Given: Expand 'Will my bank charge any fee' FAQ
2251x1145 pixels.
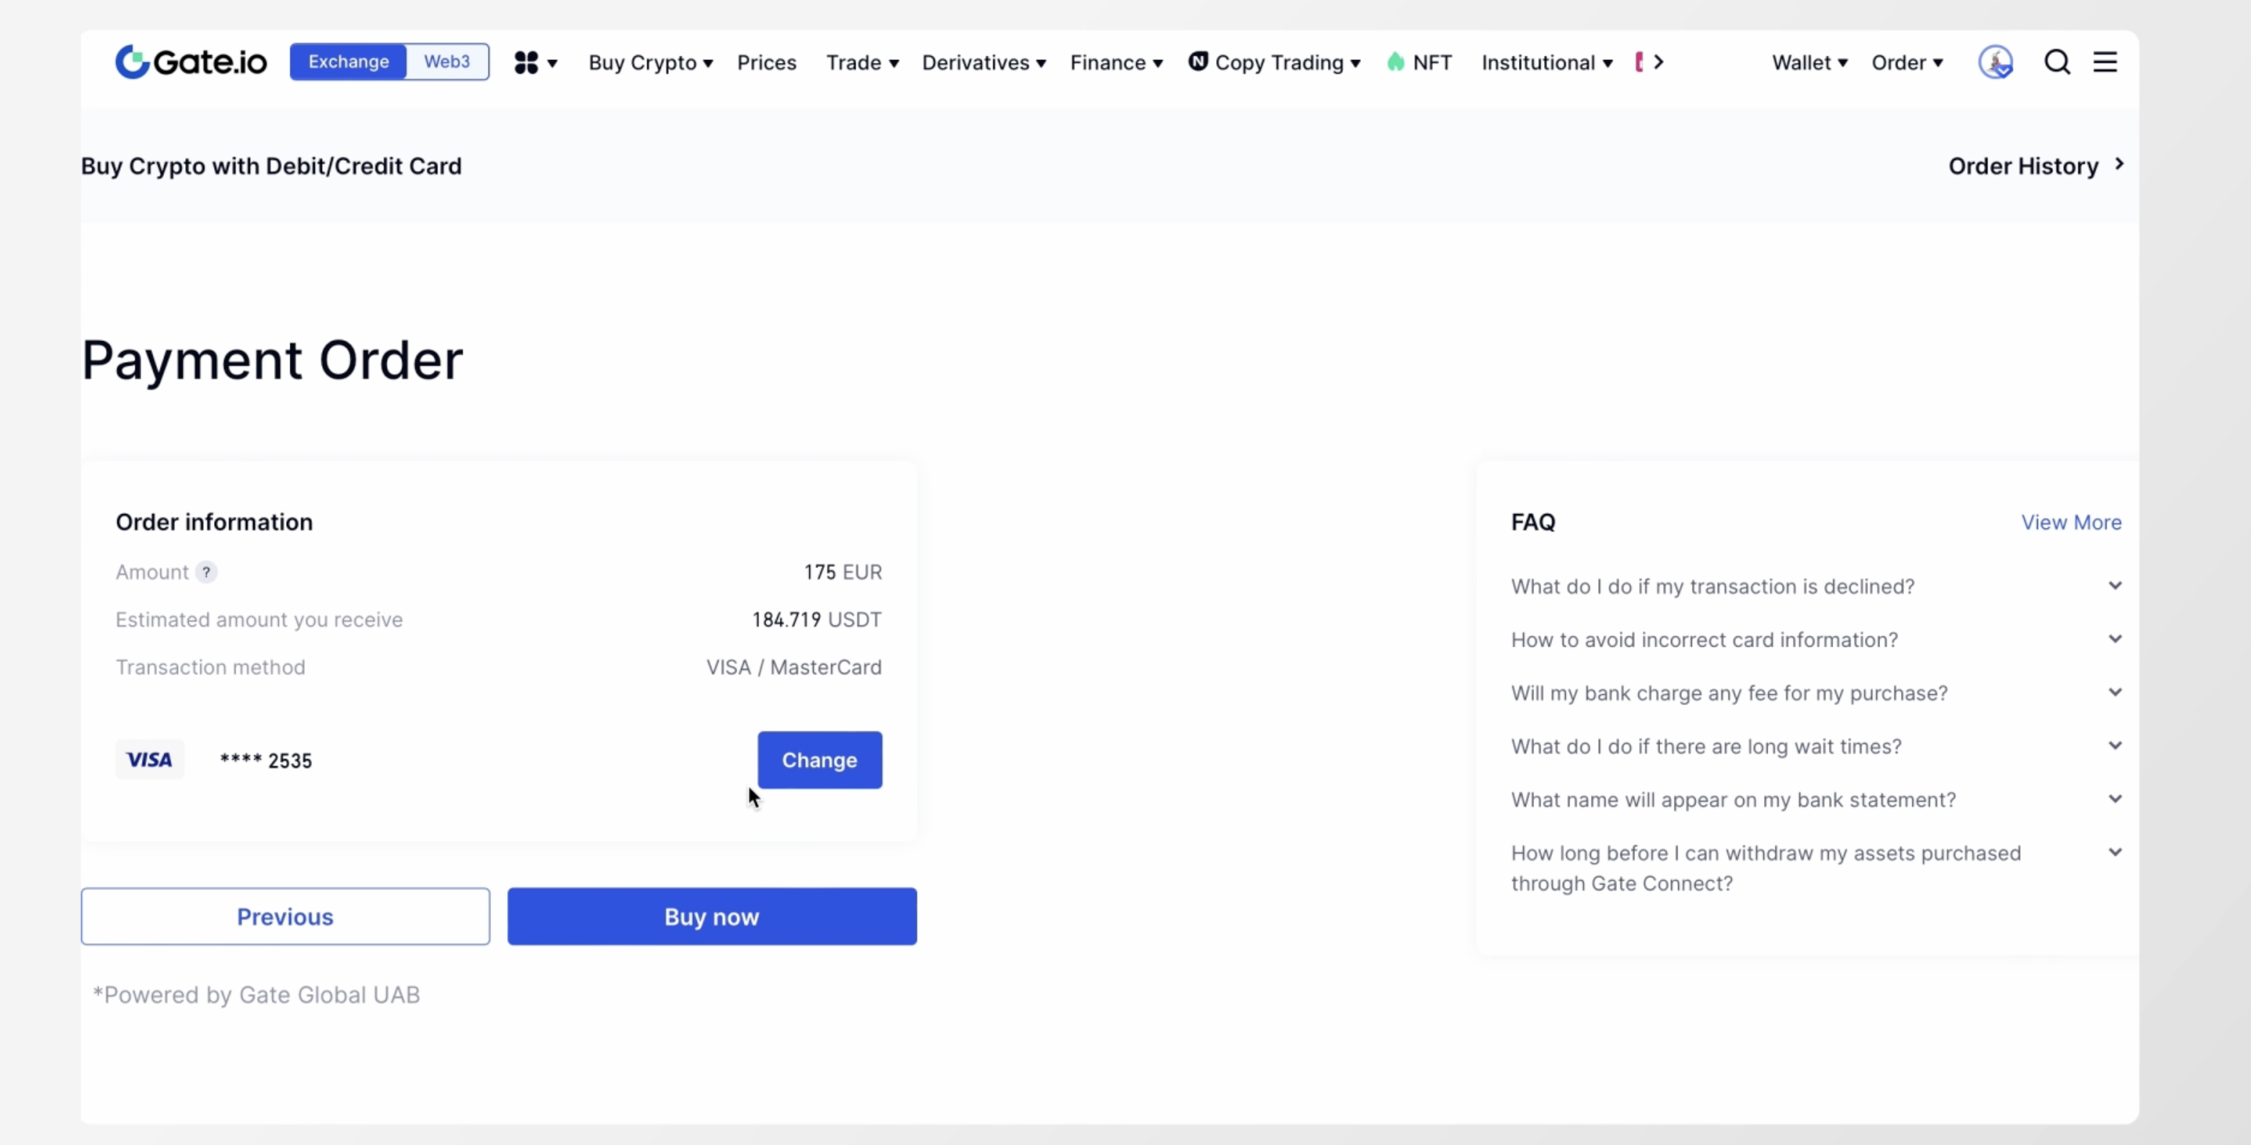Looking at the screenshot, I should (x=2114, y=693).
